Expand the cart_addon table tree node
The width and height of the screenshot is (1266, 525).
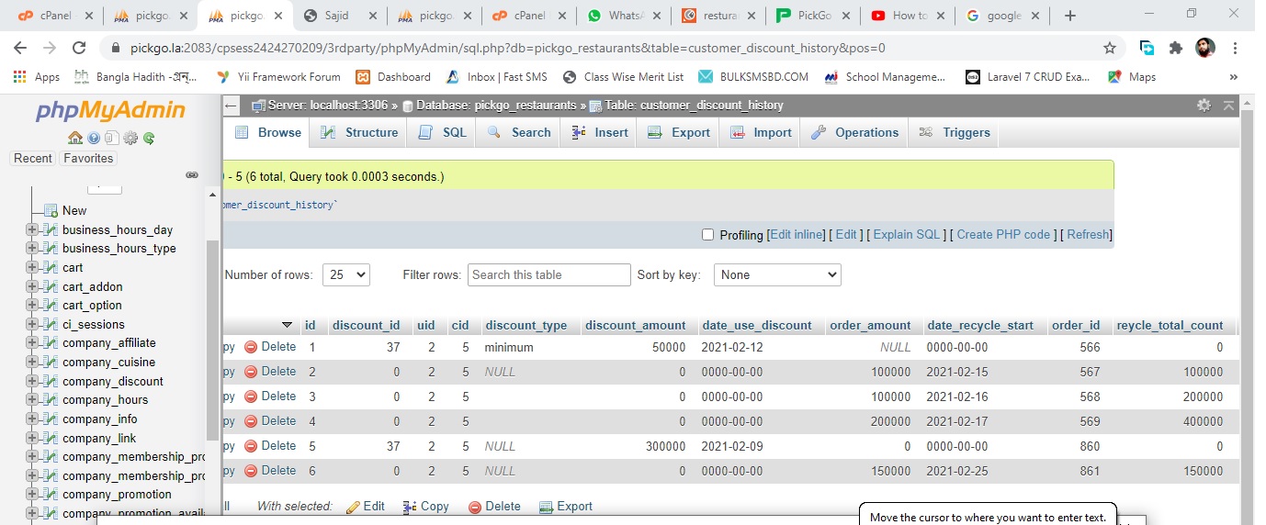pyautogui.click(x=32, y=286)
